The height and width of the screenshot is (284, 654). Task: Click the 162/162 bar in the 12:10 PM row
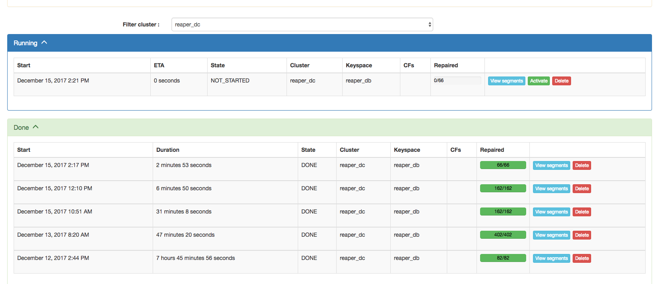(503, 188)
